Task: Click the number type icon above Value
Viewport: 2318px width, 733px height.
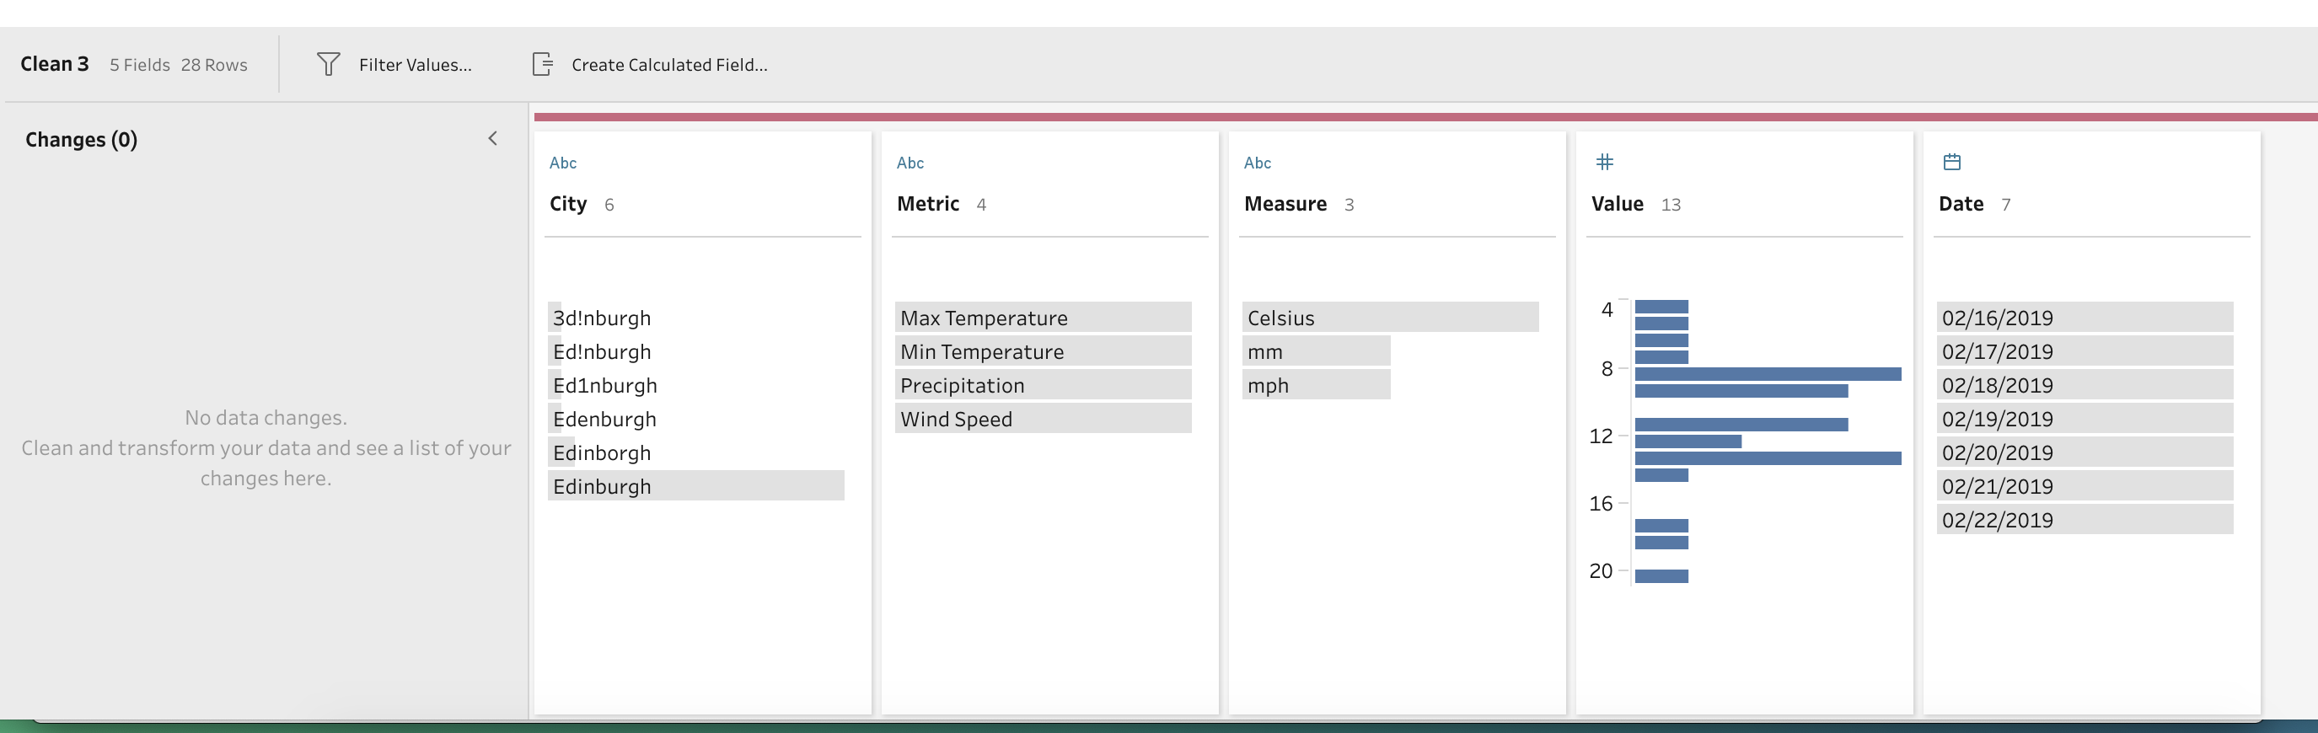Action: point(1604,162)
